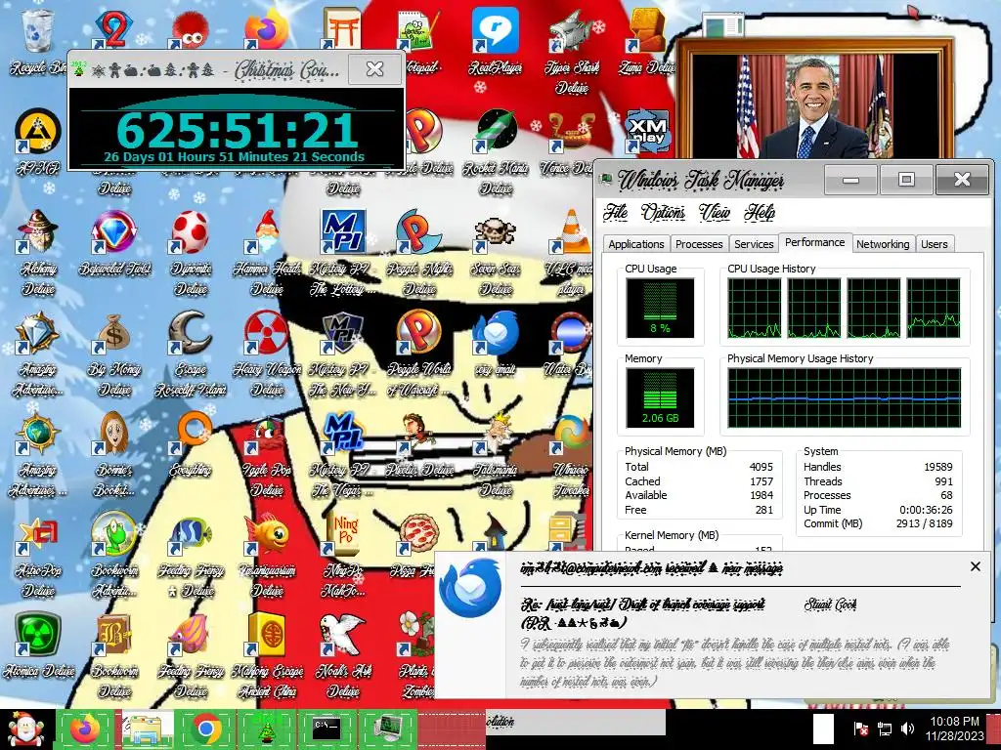The height and width of the screenshot is (750, 1001).
Task: Open Mahjong Escape Ancient China icon
Action: tap(267, 635)
